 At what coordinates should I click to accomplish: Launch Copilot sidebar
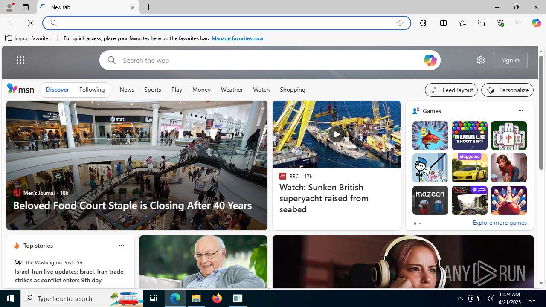click(536, 23)
